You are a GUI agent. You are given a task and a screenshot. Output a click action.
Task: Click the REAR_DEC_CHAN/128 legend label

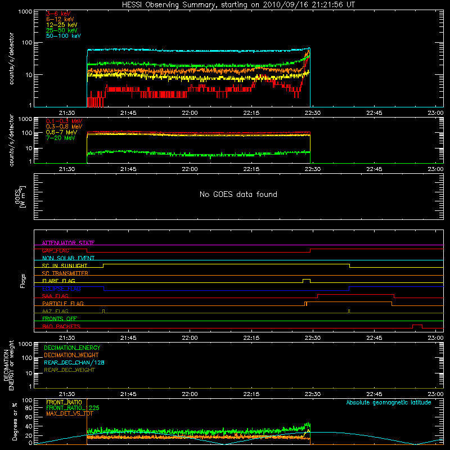point(74,362)
